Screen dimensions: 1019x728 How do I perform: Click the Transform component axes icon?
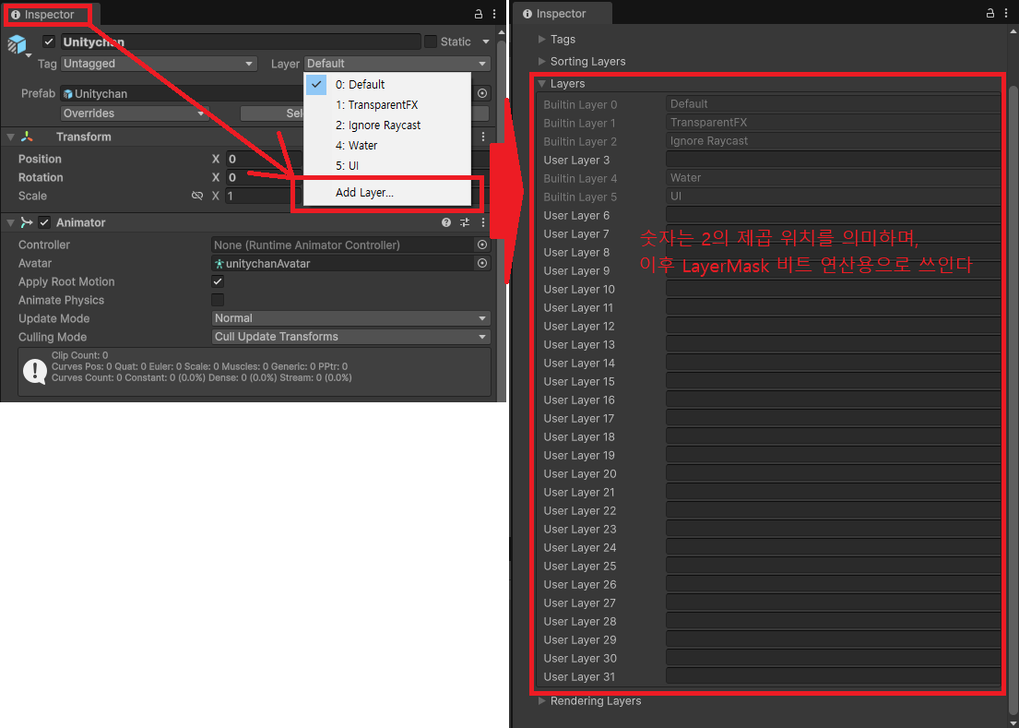[x=26, y=137]
